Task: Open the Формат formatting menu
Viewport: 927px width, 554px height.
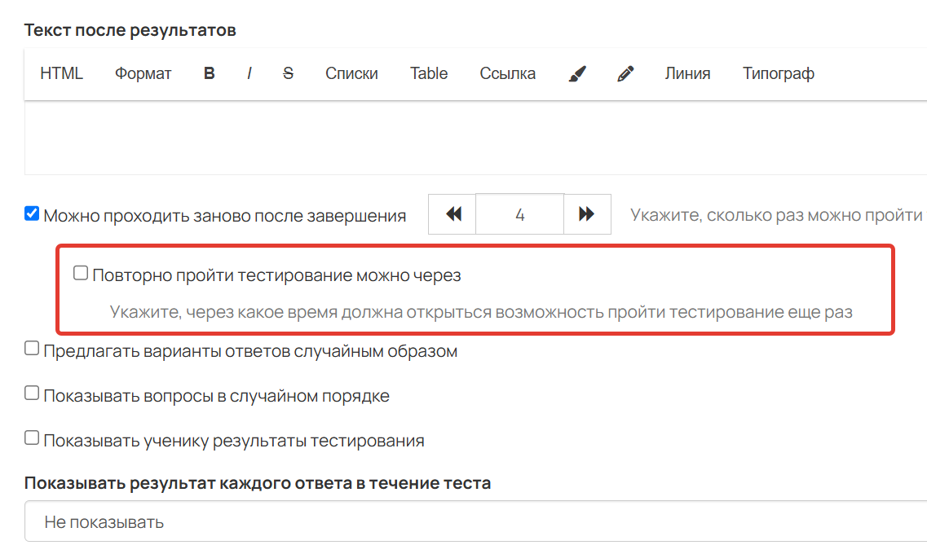Action: (143, 74)
